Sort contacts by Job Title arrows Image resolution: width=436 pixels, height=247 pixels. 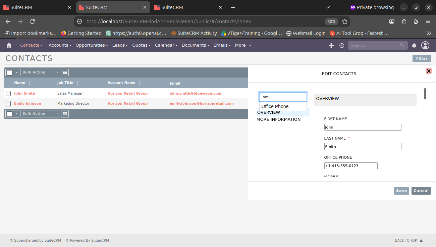[77, 83]
